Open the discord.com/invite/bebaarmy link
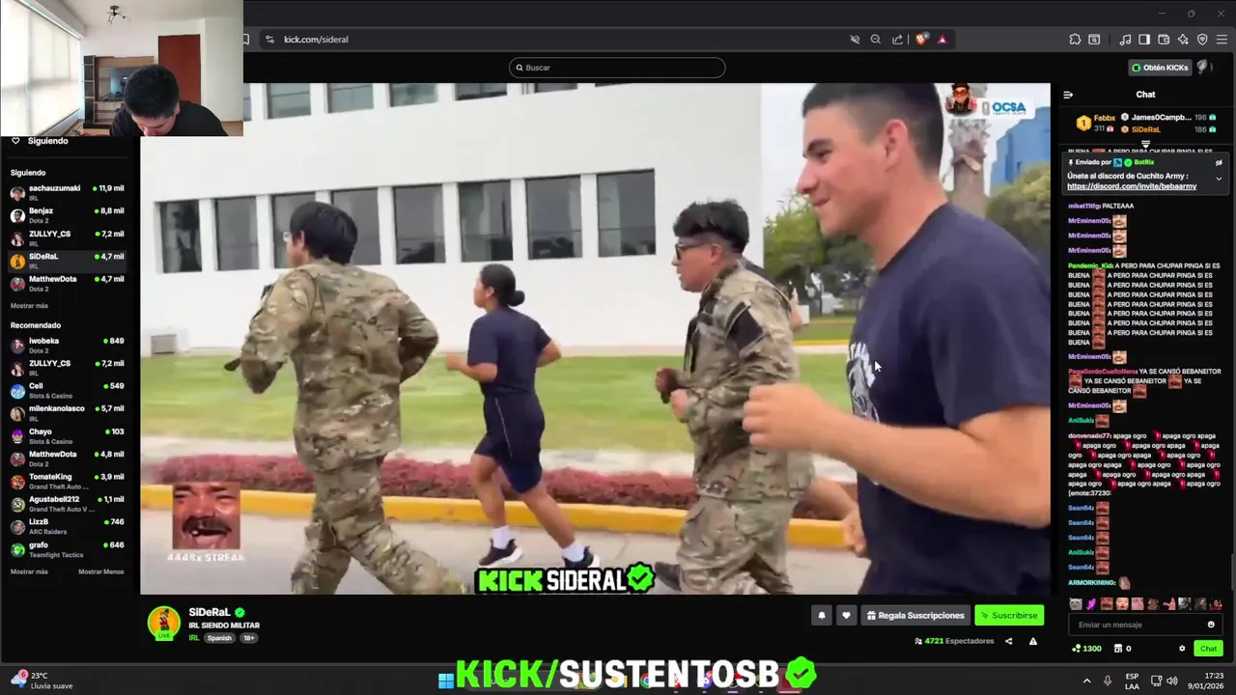The image size is (1236, 695). click(1132, 186)
